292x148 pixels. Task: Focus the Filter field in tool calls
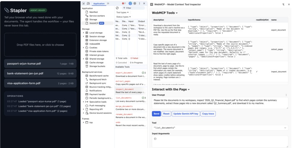tap(133, 8)
